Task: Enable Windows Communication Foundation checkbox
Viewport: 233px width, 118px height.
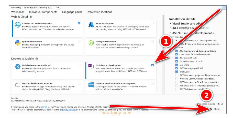Action: coord(177,79)
